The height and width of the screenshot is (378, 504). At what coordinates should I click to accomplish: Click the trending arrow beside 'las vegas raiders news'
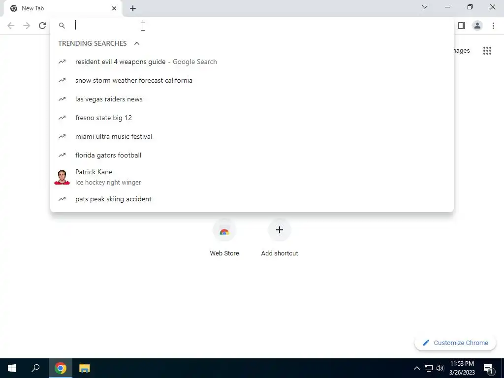[62, 99]
